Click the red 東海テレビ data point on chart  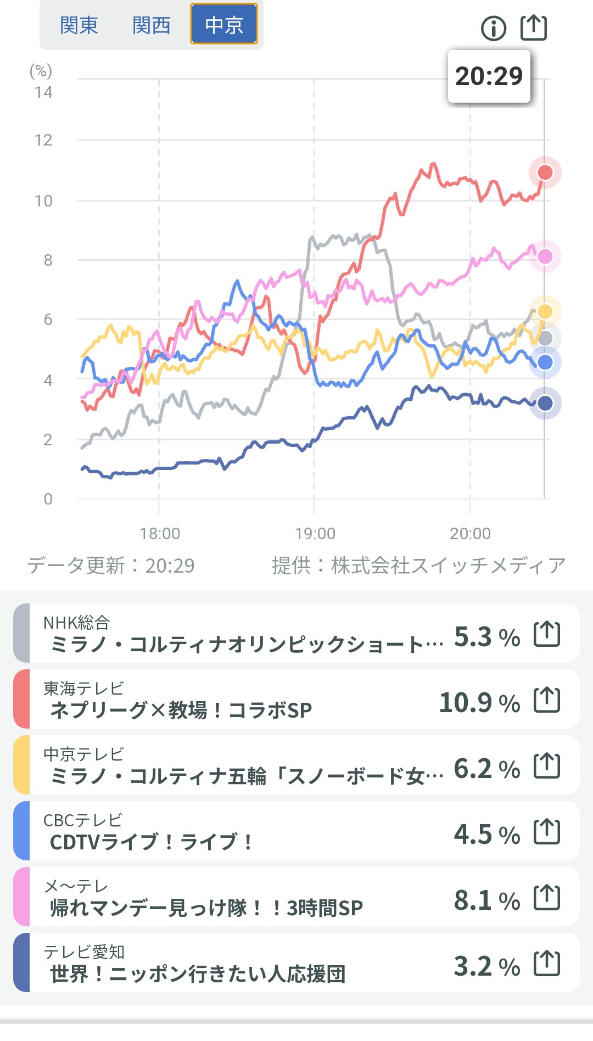(545, 172)
